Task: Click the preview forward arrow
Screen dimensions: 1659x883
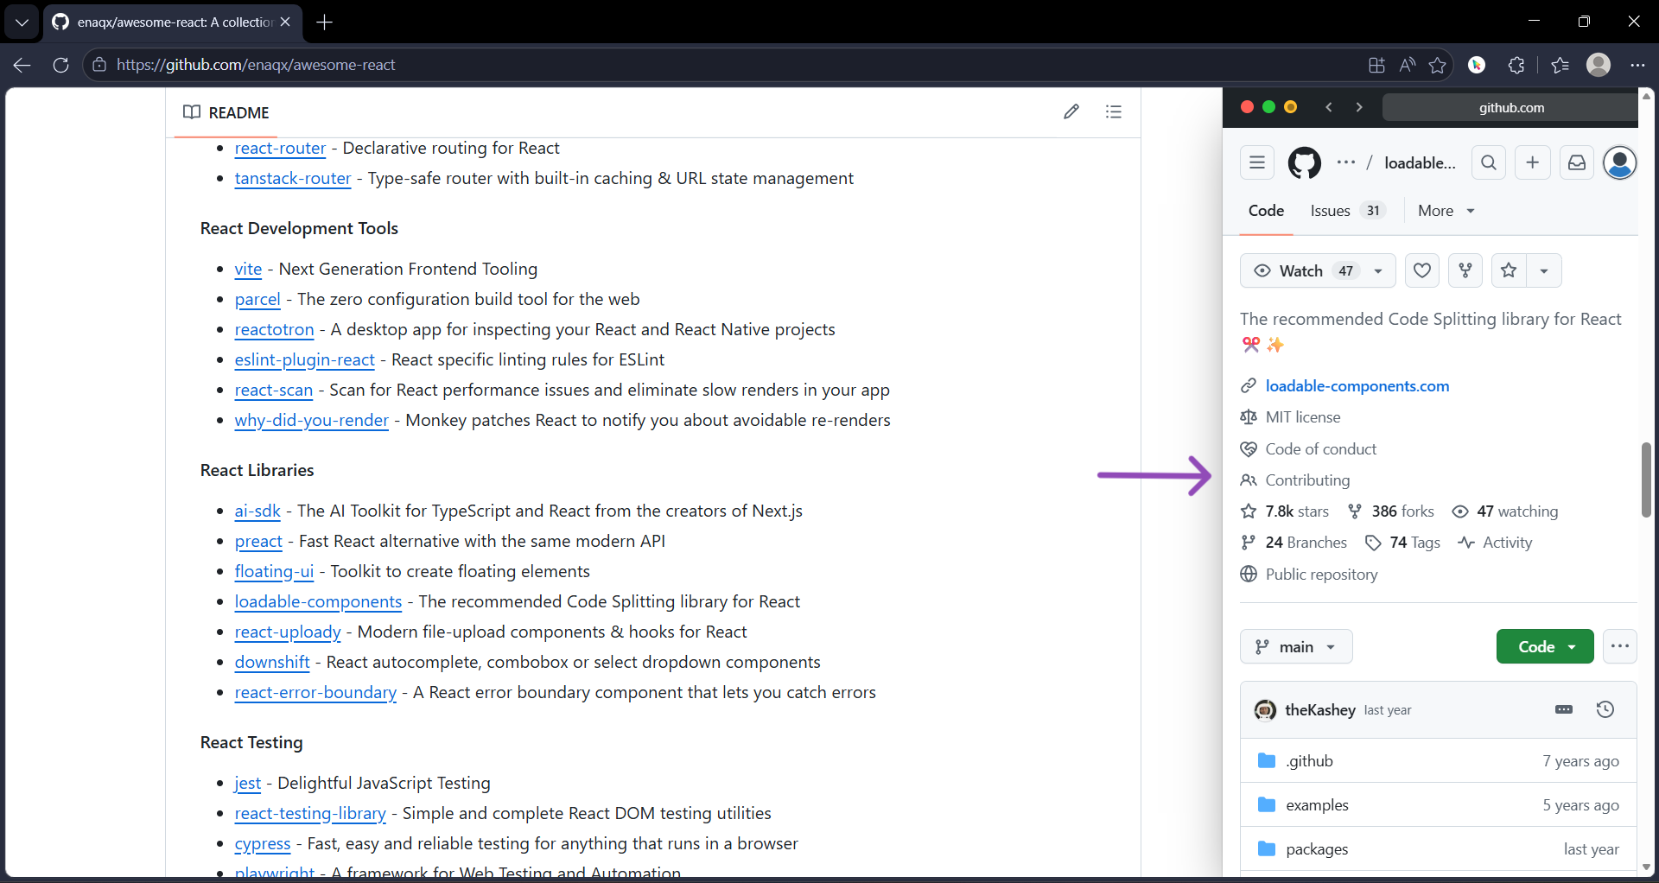Action: 1359,107
